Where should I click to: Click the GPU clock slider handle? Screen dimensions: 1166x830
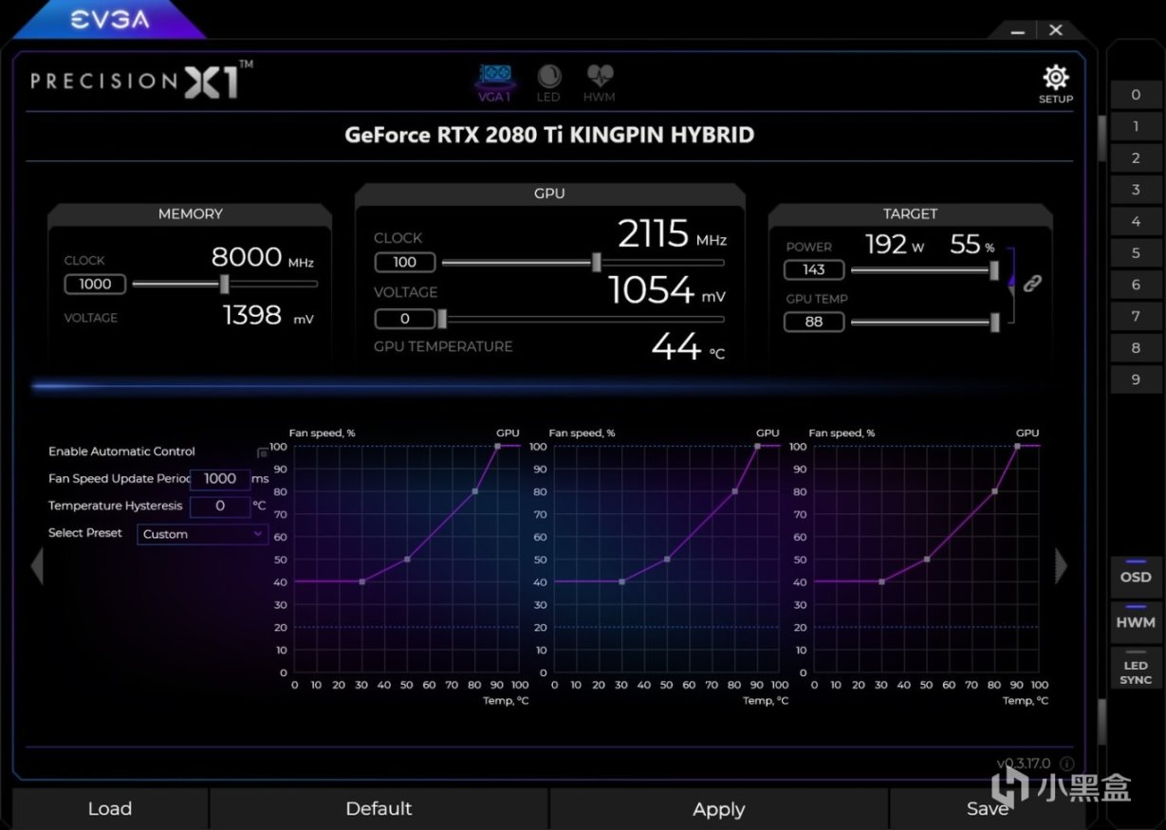click(596, 263)
